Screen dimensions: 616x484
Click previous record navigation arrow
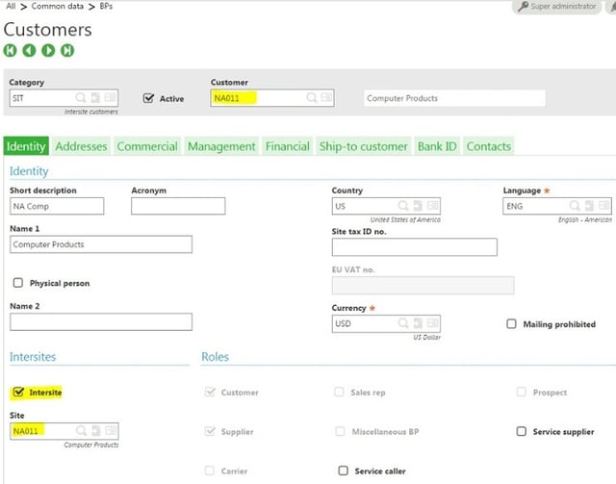tap(29, 50)
